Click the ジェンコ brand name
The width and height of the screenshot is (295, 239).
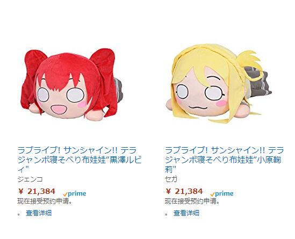coord(30,179)
